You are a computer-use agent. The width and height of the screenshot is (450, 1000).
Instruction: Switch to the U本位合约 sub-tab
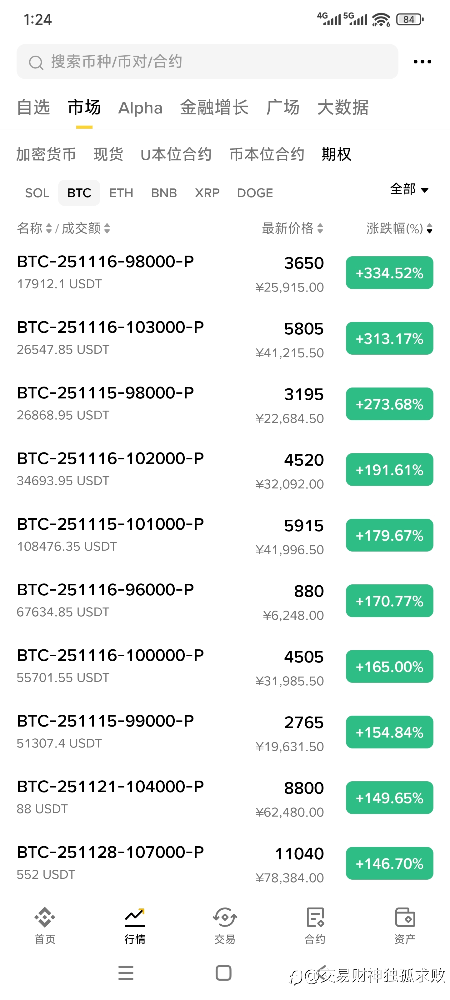[x=176, y=154]
